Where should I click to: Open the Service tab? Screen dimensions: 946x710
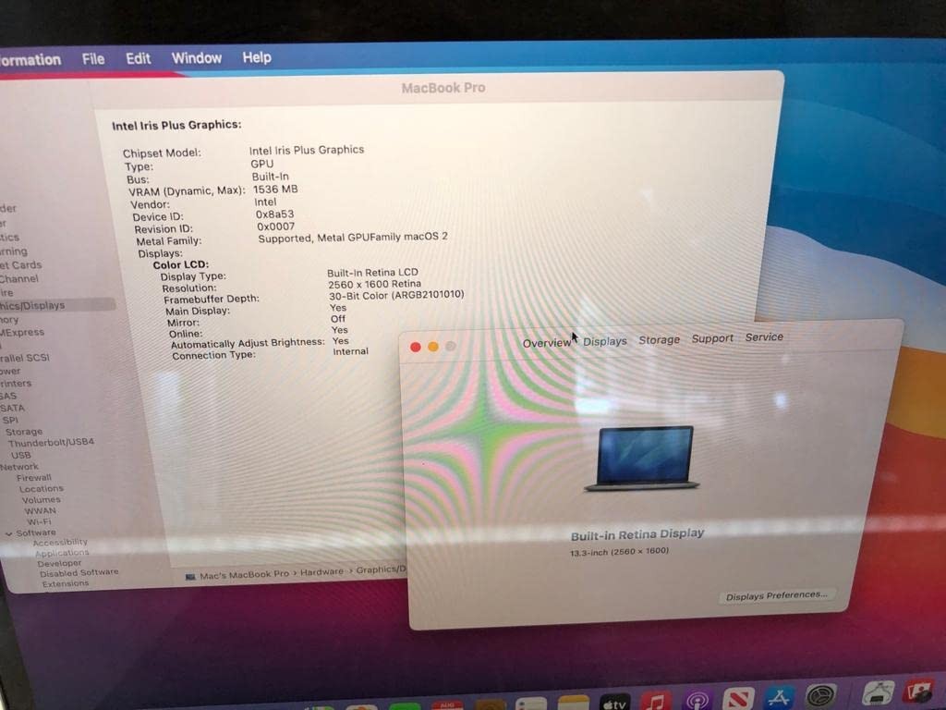[x=764, y=337]
